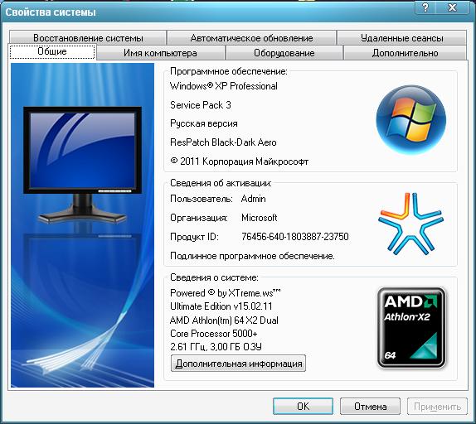Close the Свойства системы dialog
Viewport: 476px width, 424px height.
452,7
